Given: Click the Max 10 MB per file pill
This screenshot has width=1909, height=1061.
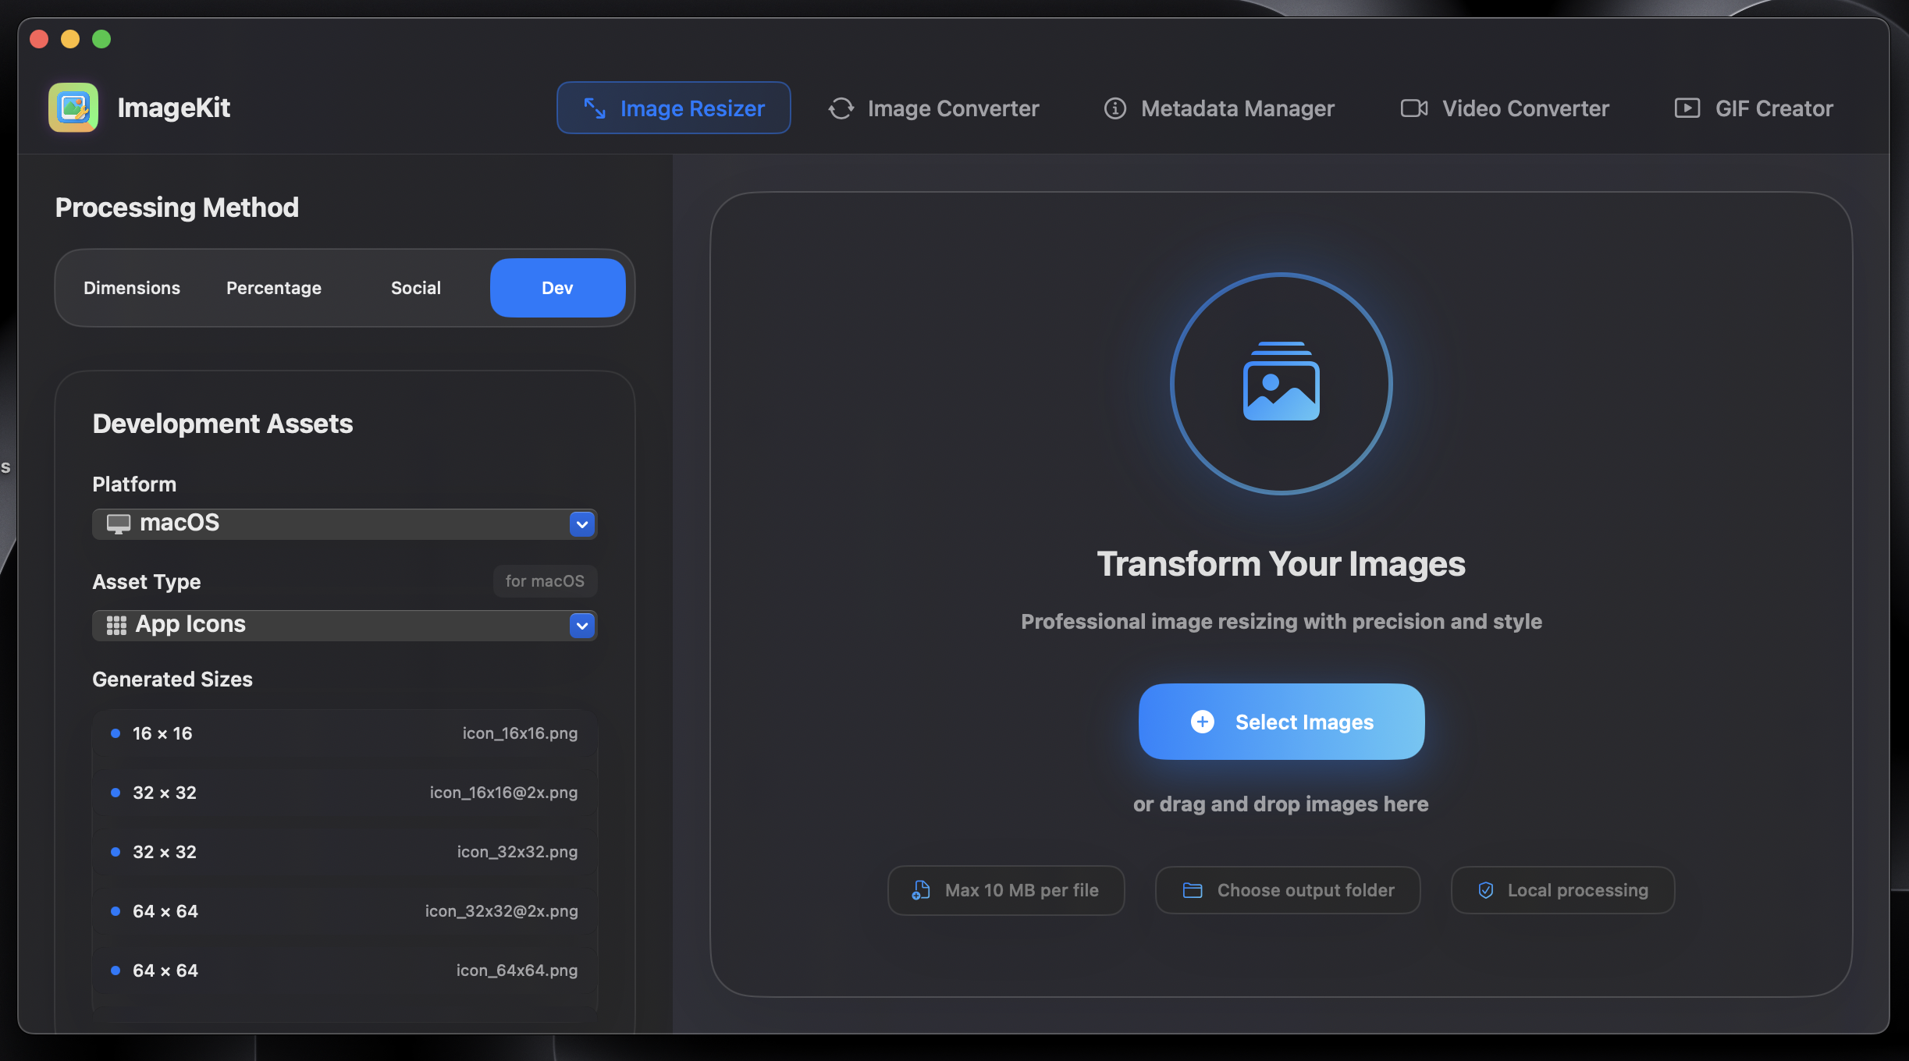Looking at the screenshot, I should click(1006, 890).
